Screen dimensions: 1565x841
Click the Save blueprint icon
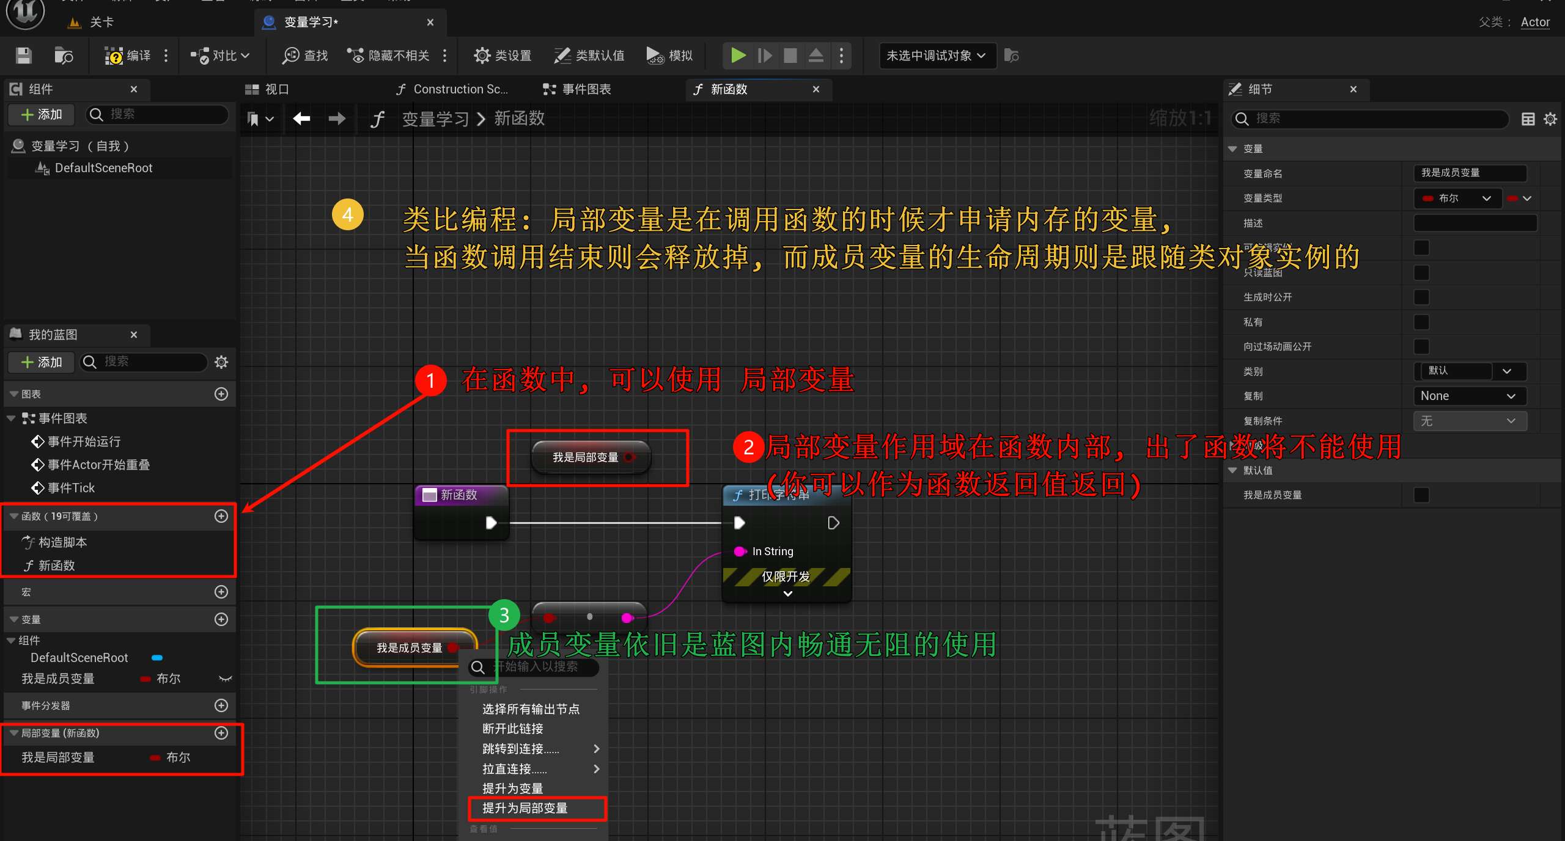pyautogui.click(x=24, y=56)
